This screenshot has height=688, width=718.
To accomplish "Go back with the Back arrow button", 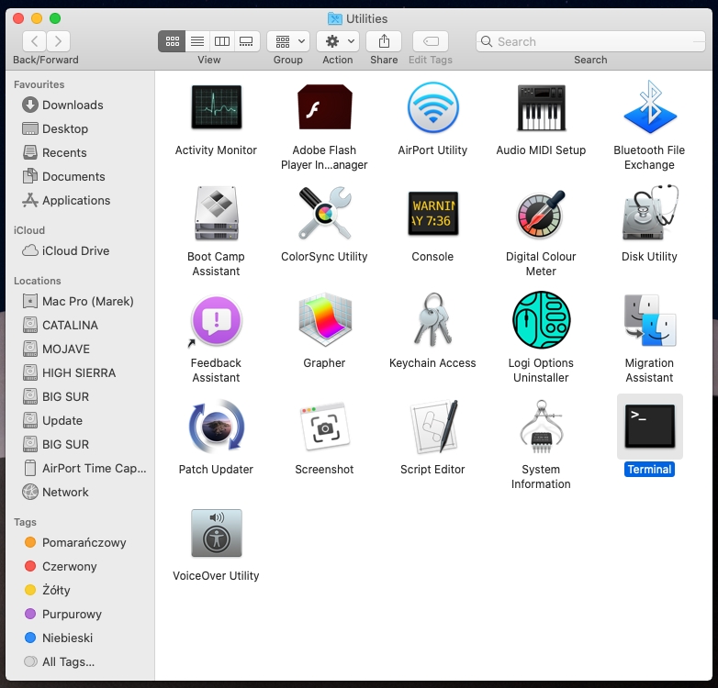I will coord(34,41).
